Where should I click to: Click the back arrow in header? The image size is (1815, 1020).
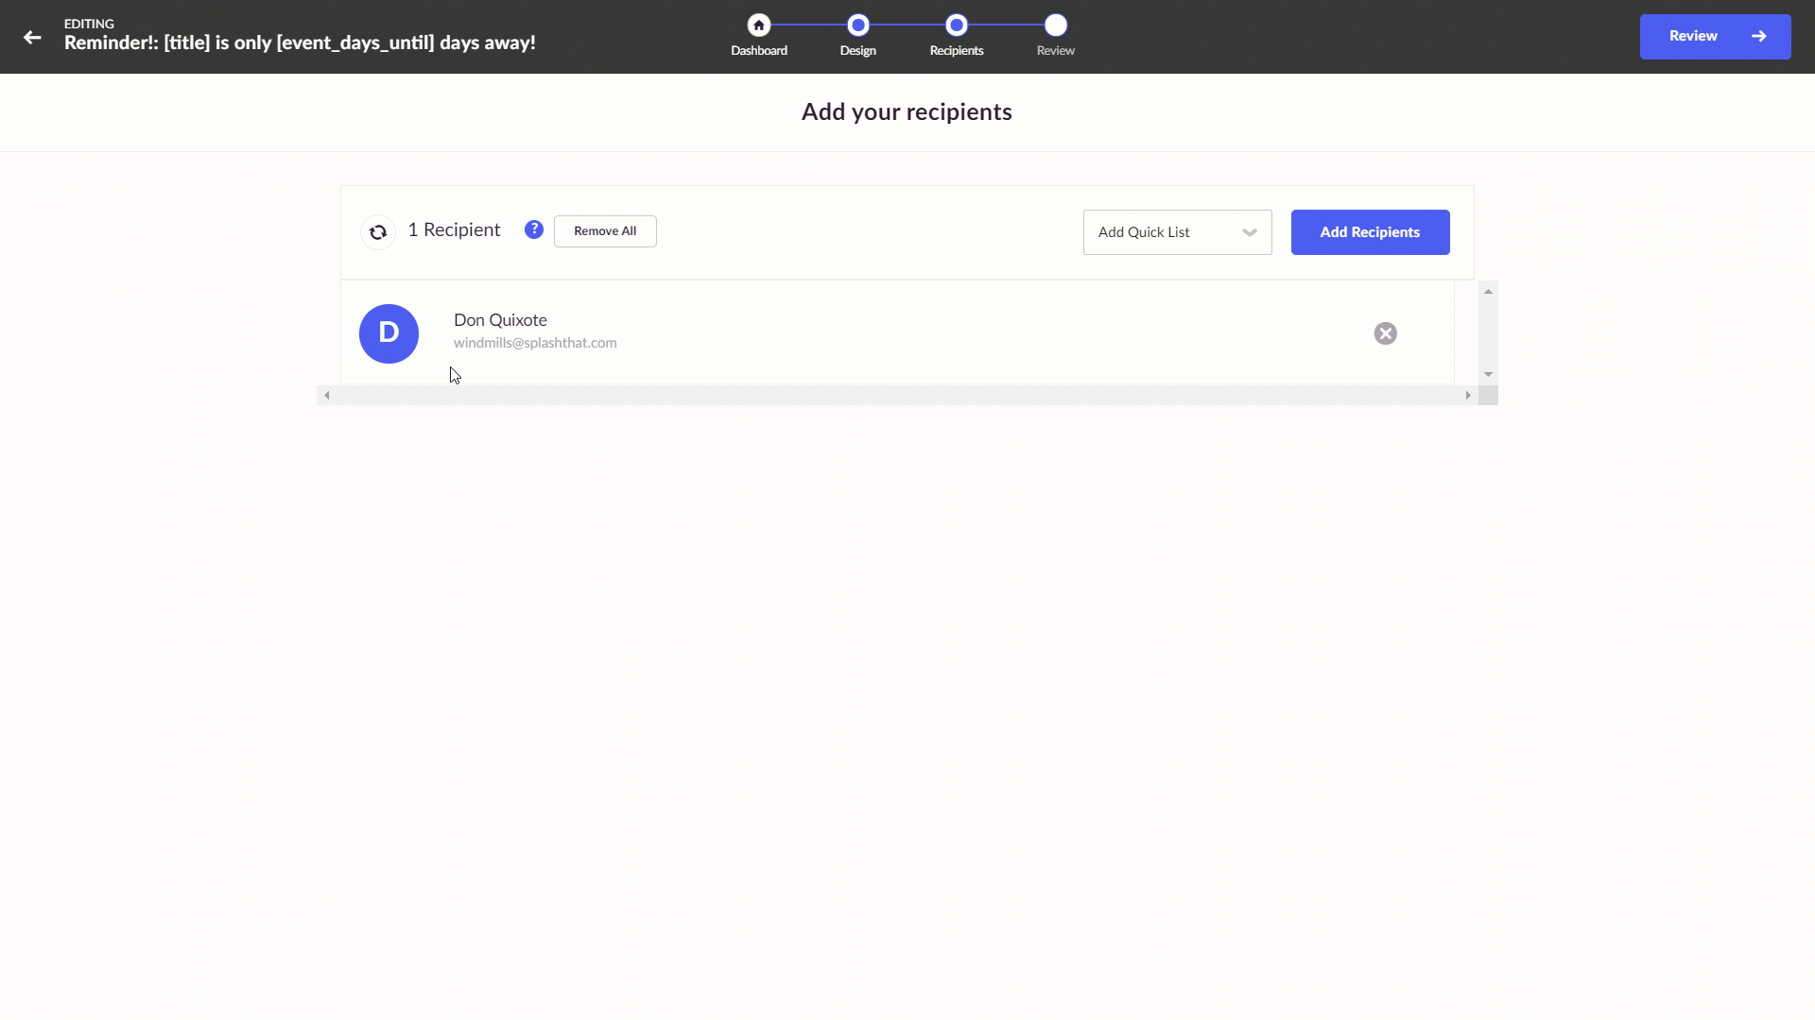32,37
